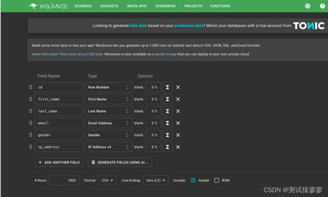Follow the 'production data' link in banner

[x=189, y=26]
